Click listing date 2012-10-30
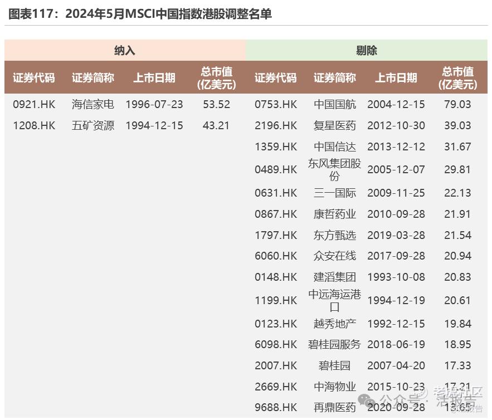 pyautogui.click(x=396, y=125)
